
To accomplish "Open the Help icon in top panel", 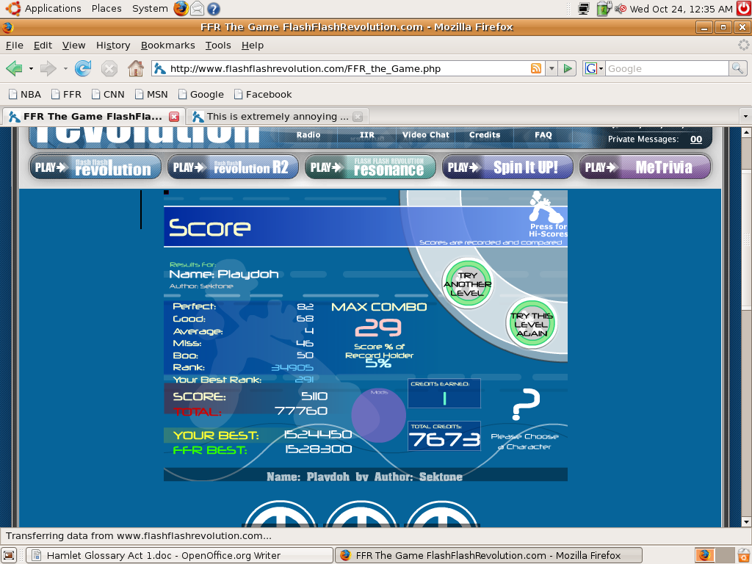I will [214, 9].
